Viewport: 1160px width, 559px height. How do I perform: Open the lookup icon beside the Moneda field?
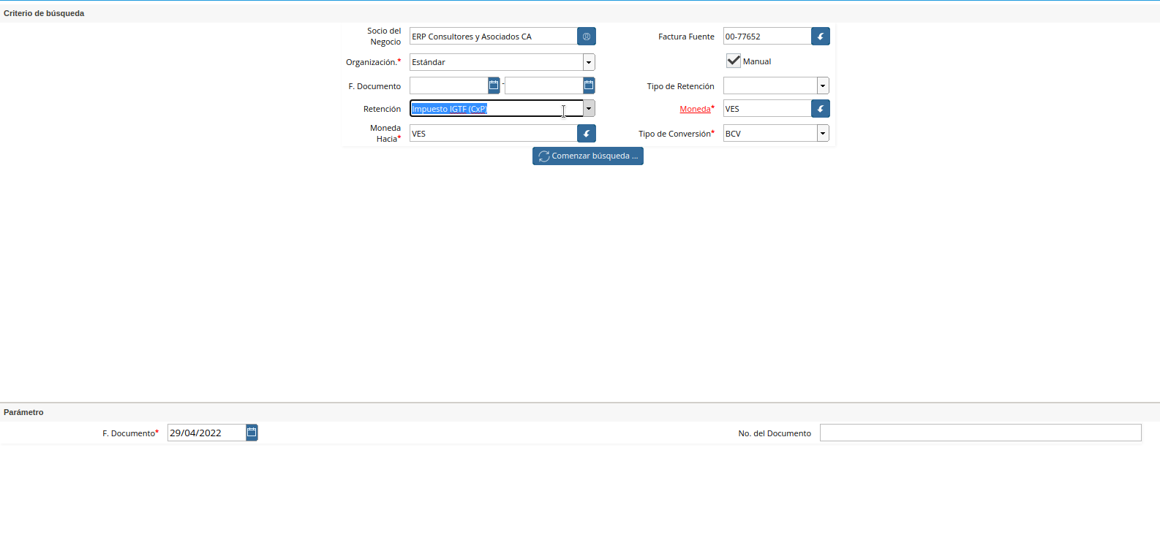pyautogui.click(x=821, y=109)
